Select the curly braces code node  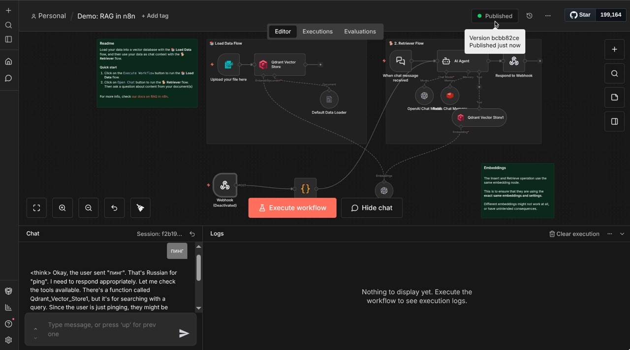(x=305, y=188)
